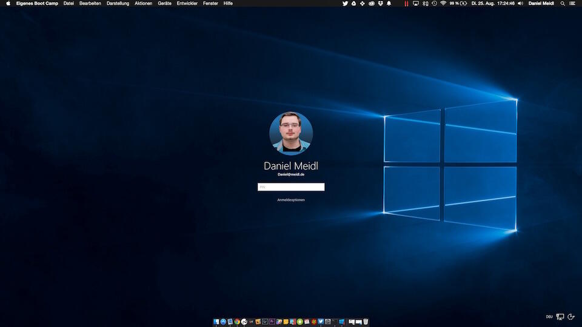
Task: Open Google Chrome from the Dock
Action: click(x=237, y=322)
